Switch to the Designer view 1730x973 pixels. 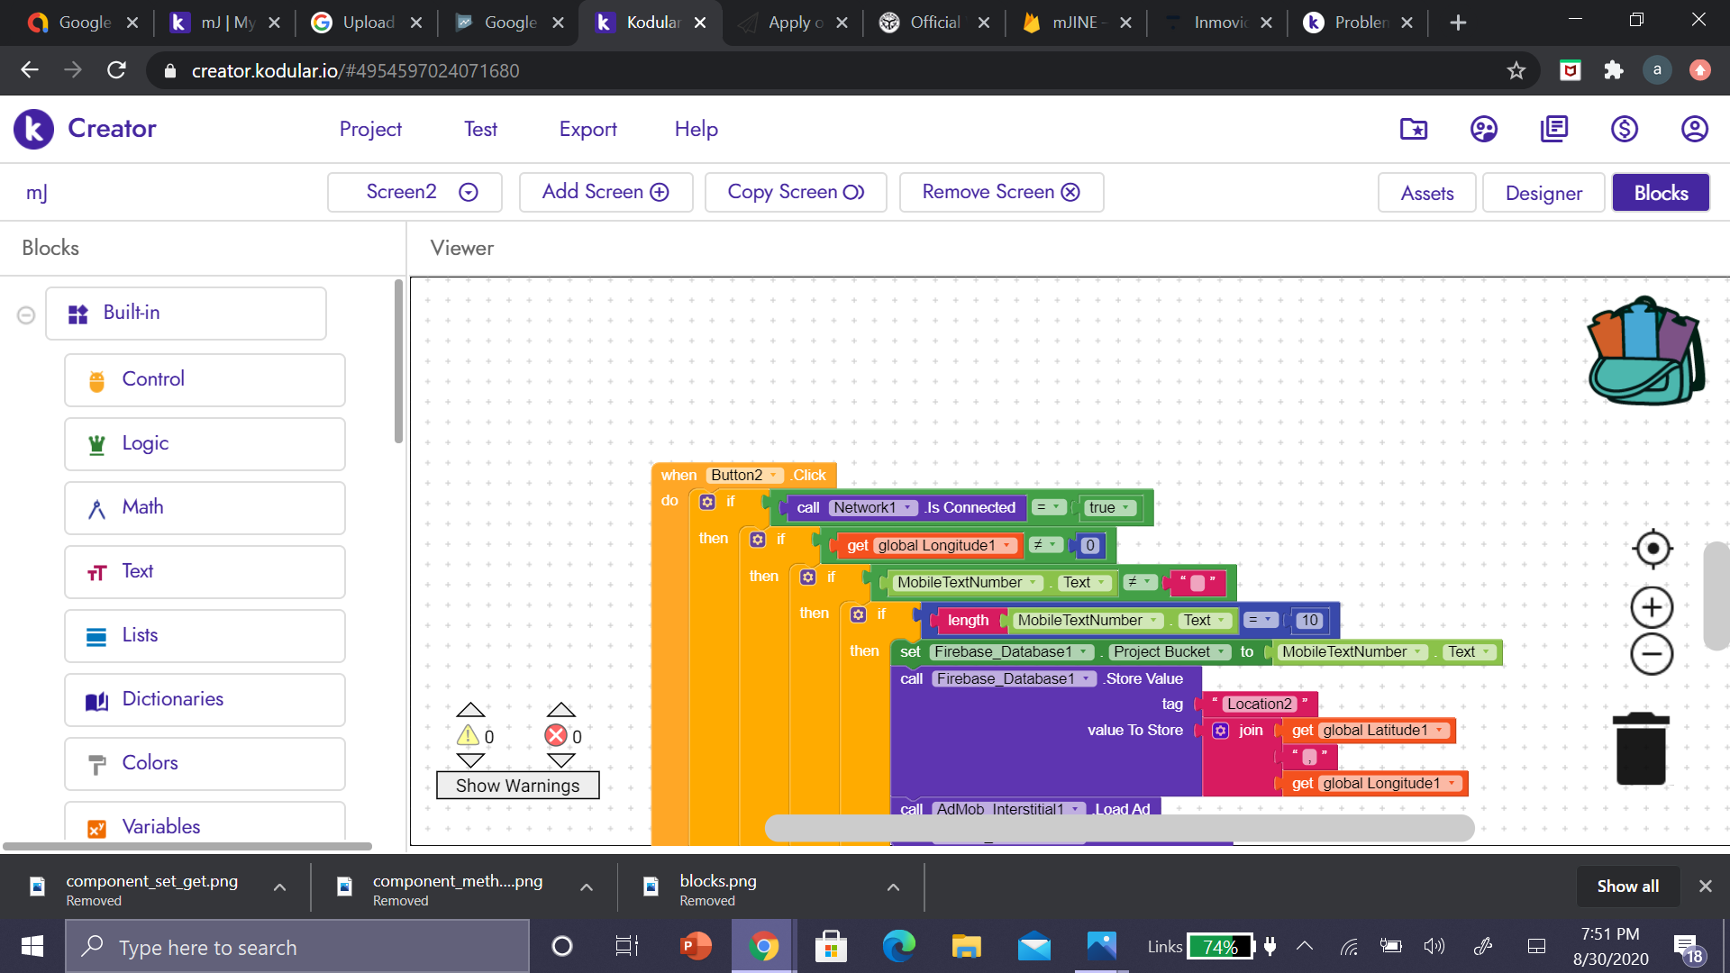pos(1543,193)
